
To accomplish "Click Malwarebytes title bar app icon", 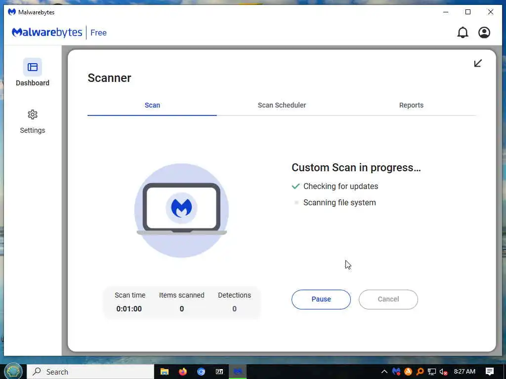I will [x=12, y=12].
